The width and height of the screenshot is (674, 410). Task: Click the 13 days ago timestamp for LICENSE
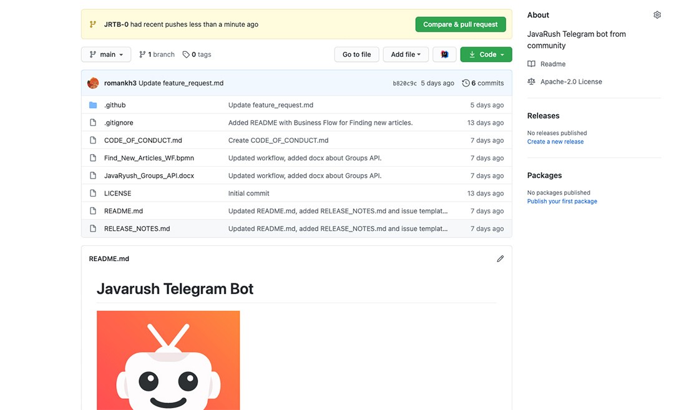pyautogui.click(x=486, y=193)
